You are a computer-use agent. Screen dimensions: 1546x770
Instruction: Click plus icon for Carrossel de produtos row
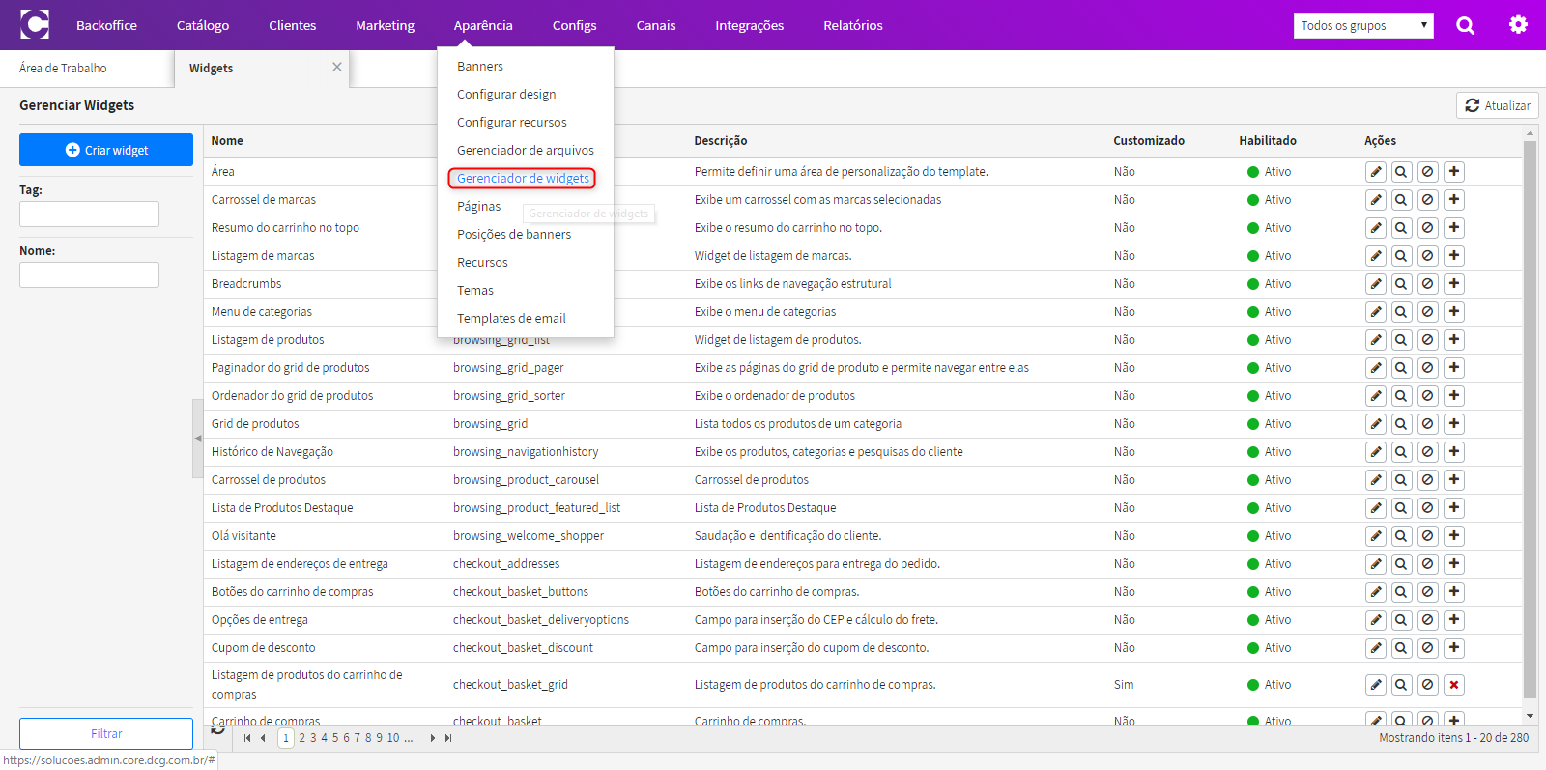tap(1453, 480)
